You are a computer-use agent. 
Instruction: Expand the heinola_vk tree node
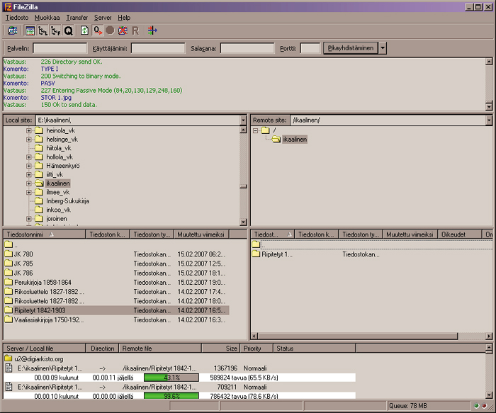pos(29,130)
